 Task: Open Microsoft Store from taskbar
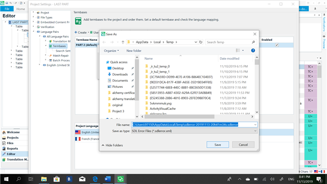[x=57, y=179]
